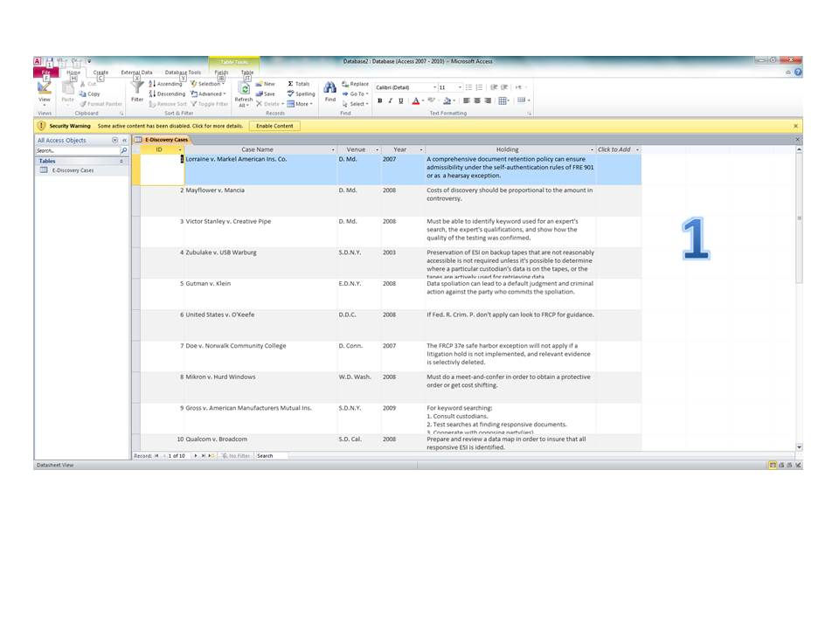
Task: Click the Replace command
Action: coord(356,84)
